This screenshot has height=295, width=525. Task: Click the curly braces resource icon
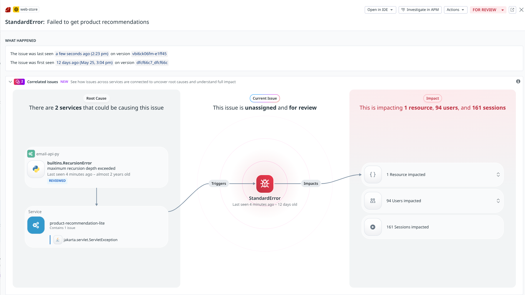(x=373, y=174)
